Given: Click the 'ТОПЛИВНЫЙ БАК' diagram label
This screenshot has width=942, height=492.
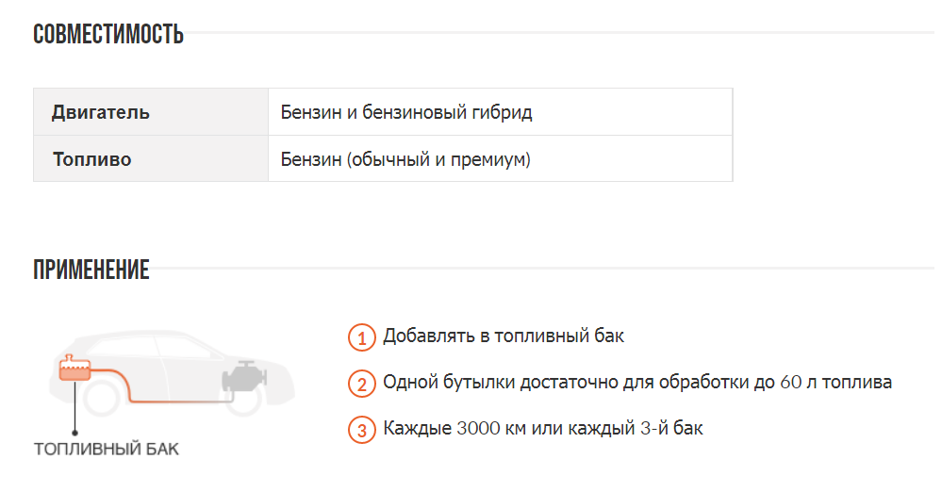Looking at the screenshot, I should pyautogui.click(x=107, y=450).
